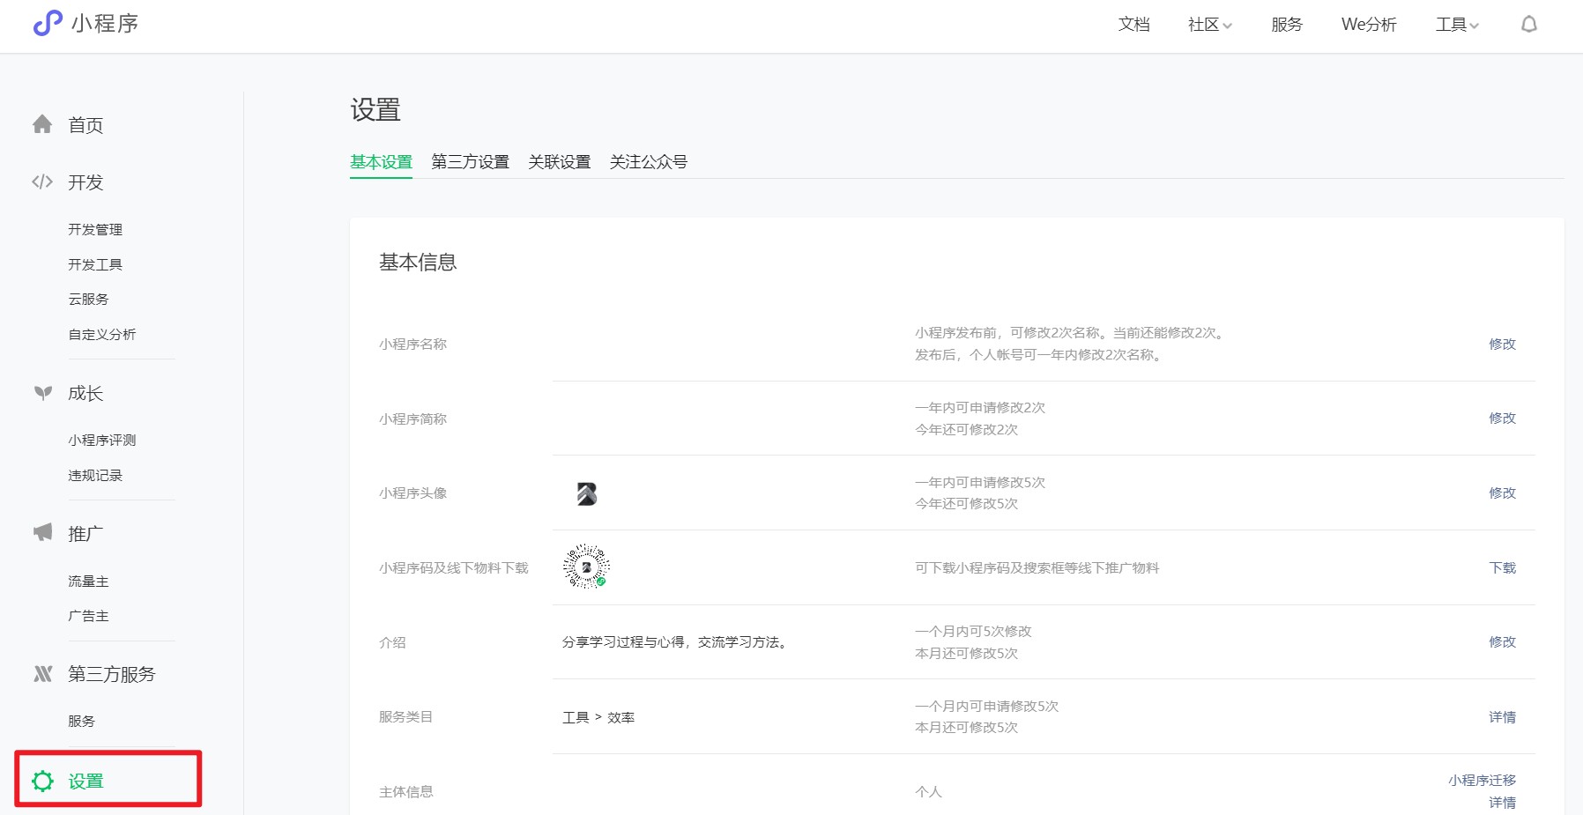Expand the 工具 dropdown menu
1583x815 pixels.
click(x=1457, y=25)
